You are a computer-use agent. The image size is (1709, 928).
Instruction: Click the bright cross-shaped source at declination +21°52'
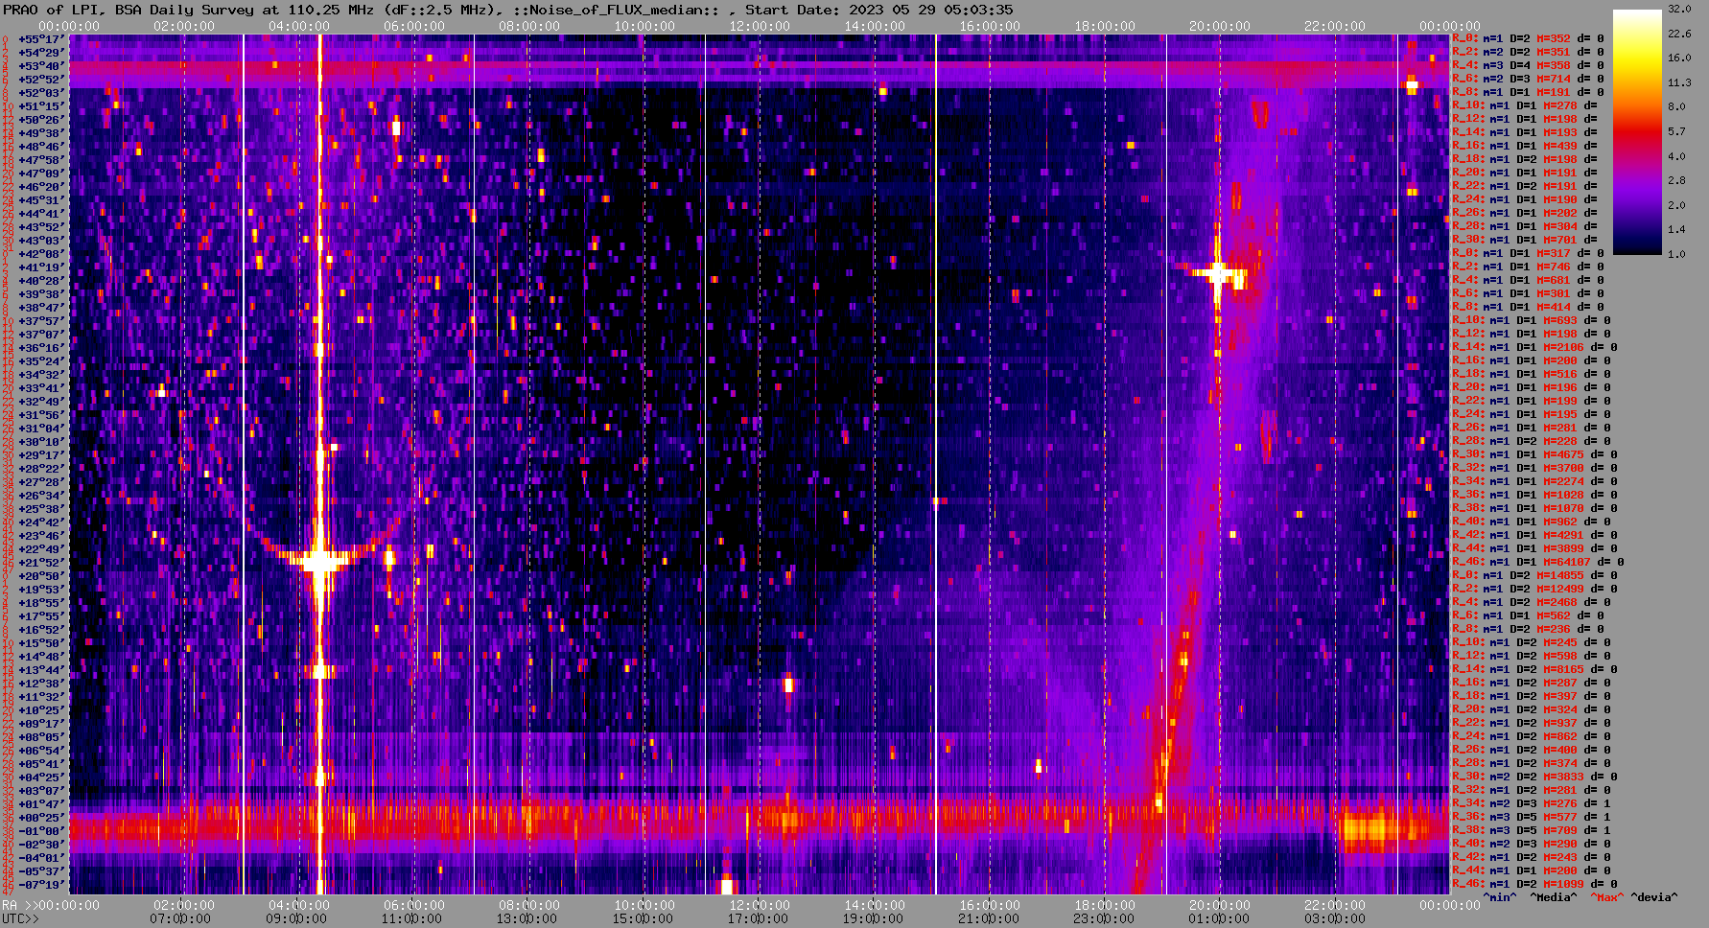point(319,560)
